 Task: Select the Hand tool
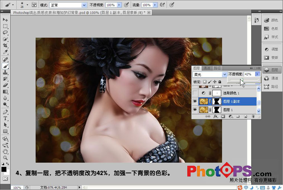pyautogui.click(x=5, y=152)
